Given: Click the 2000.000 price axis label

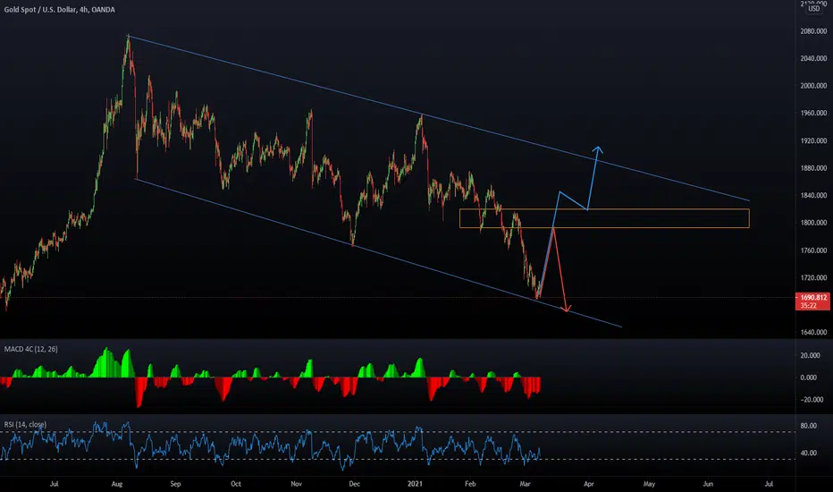Looking at the screenshot, I should click(813, 86).
